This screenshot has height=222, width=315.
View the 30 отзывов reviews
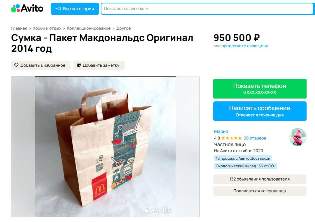coord(255,138)
